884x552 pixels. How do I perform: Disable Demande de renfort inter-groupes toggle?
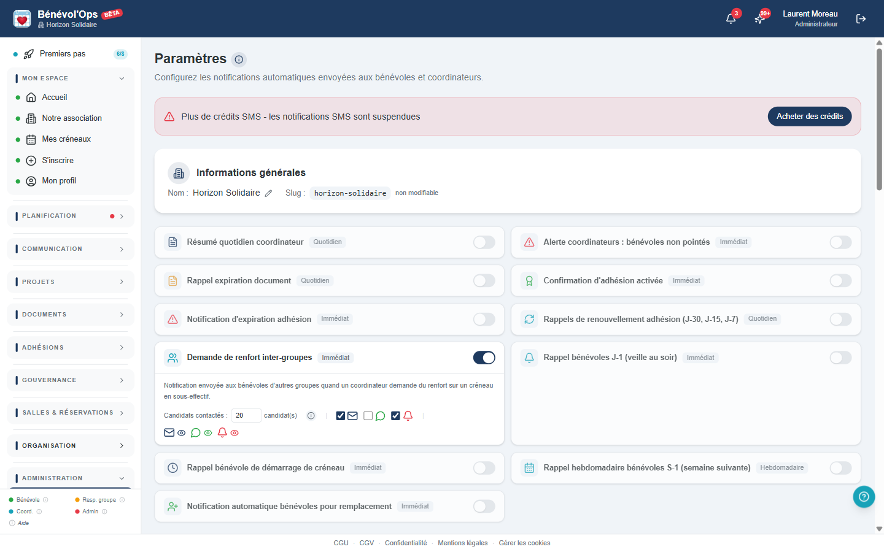484,358
